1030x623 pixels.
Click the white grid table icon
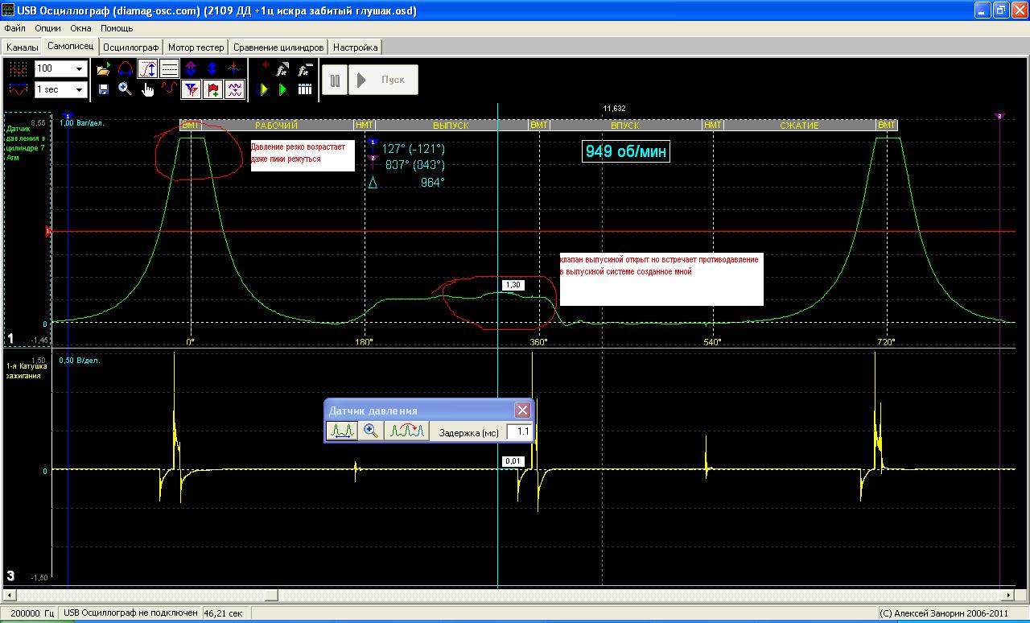(x=305, y=89)
